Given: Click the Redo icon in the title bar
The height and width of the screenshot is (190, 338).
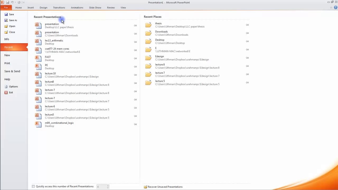Looking at the screenshot, I should [x=19, y=2].
